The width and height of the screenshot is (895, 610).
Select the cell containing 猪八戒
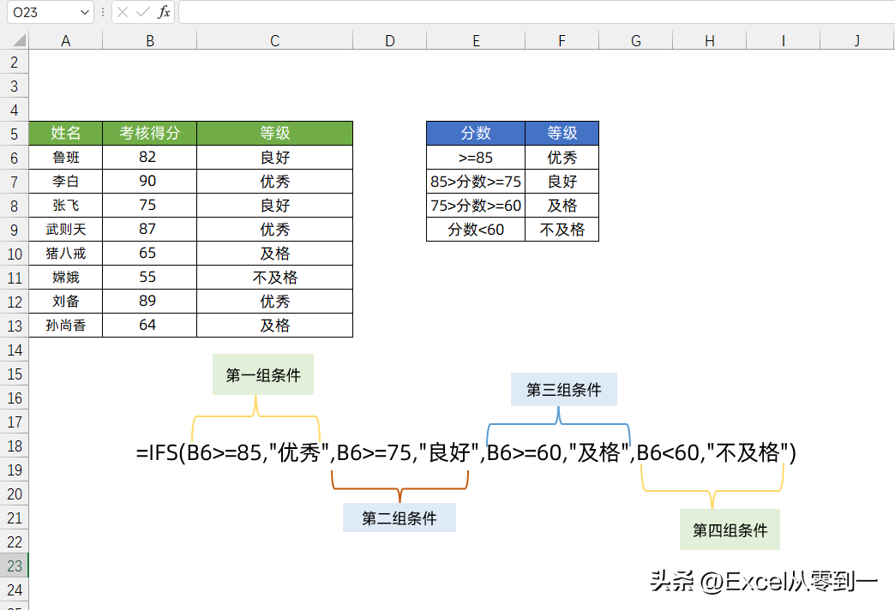pyautogui.click(x=66, y=253)
